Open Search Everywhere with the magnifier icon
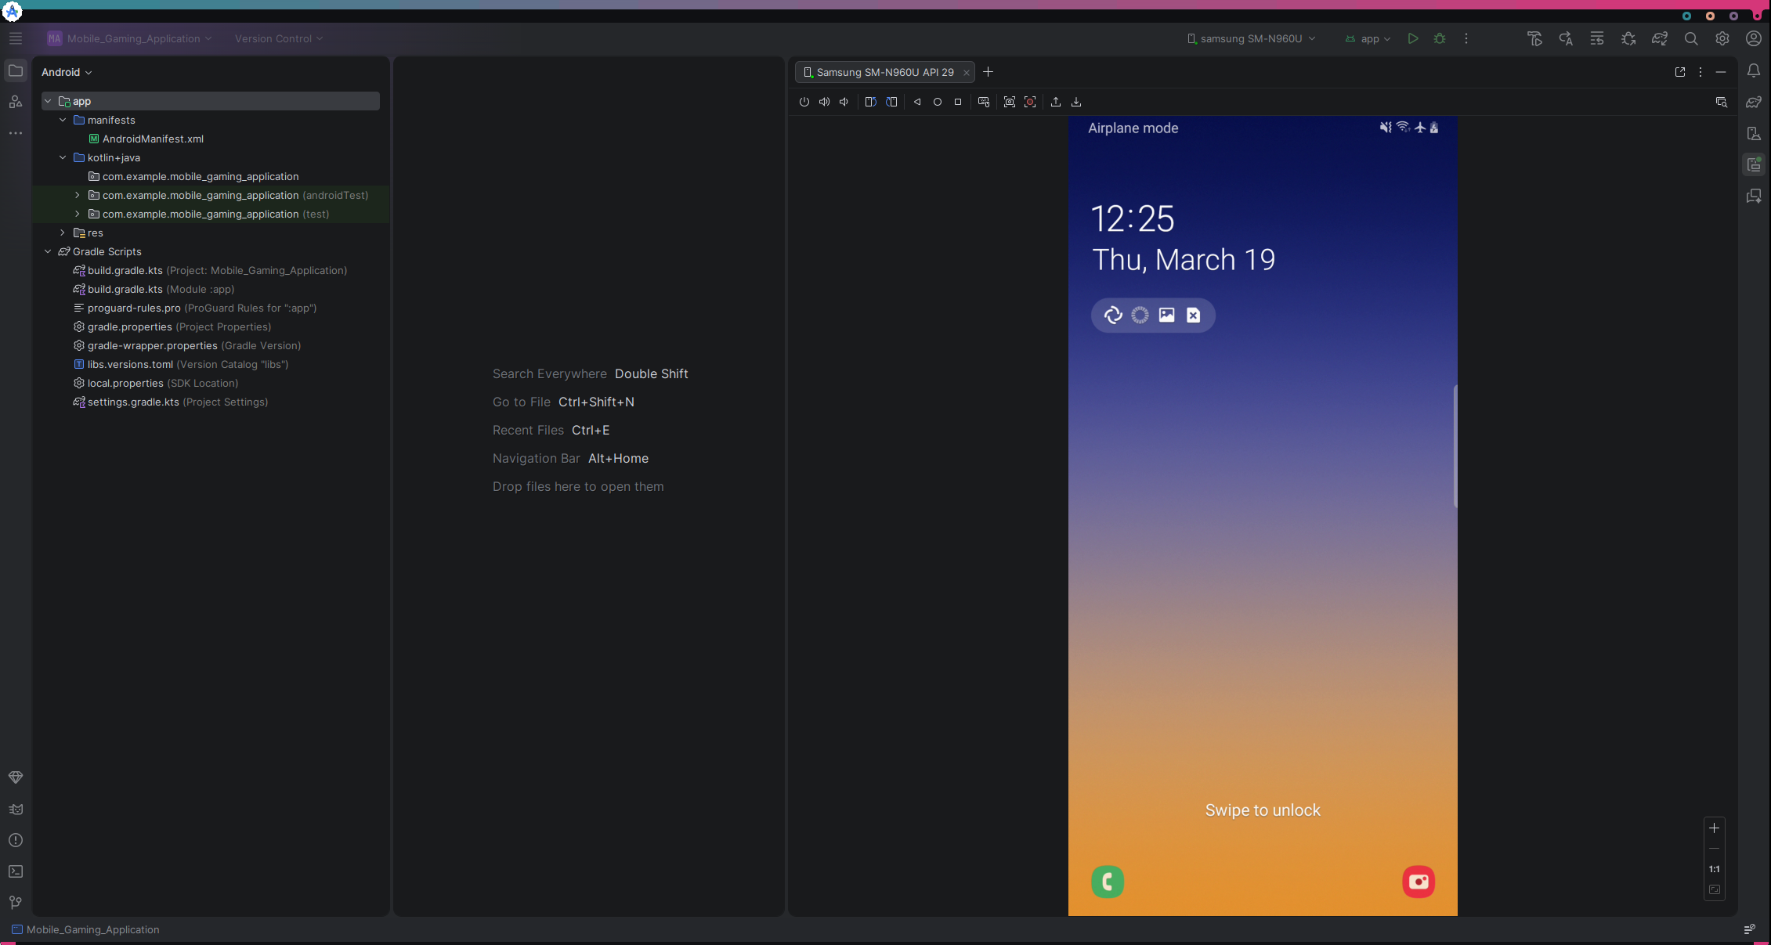 pyautogui.click(x=1691, y=38)
